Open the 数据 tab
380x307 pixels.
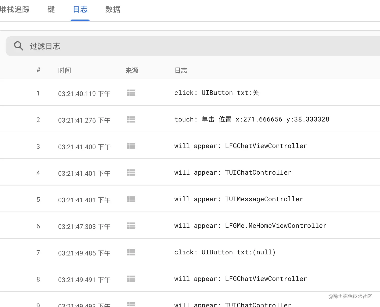[113, 9]
